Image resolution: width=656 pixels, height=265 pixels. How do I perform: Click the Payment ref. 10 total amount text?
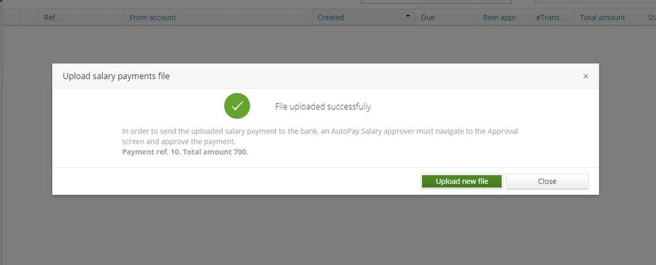[185, 152]
